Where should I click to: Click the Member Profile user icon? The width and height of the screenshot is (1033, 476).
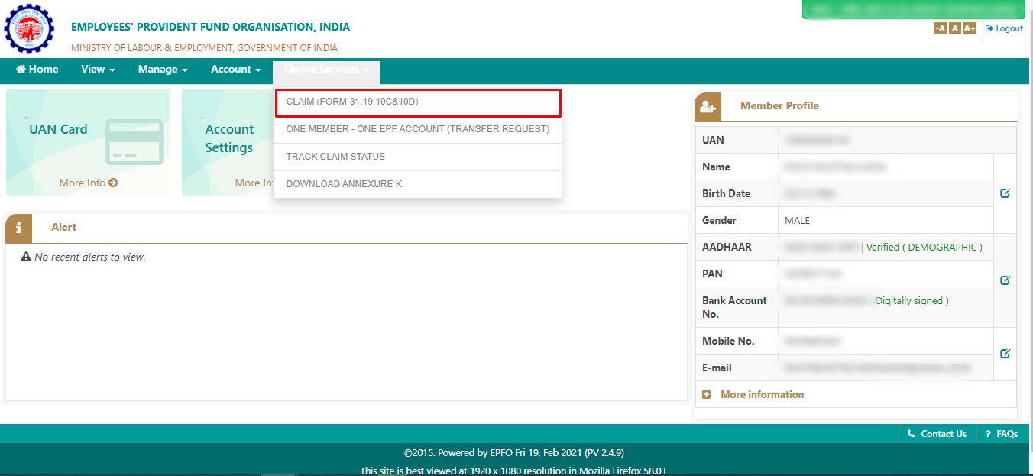pos(708,107)
